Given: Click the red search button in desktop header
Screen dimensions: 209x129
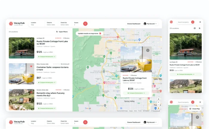Looking at the screenshot, I should [x=85, y=23].
